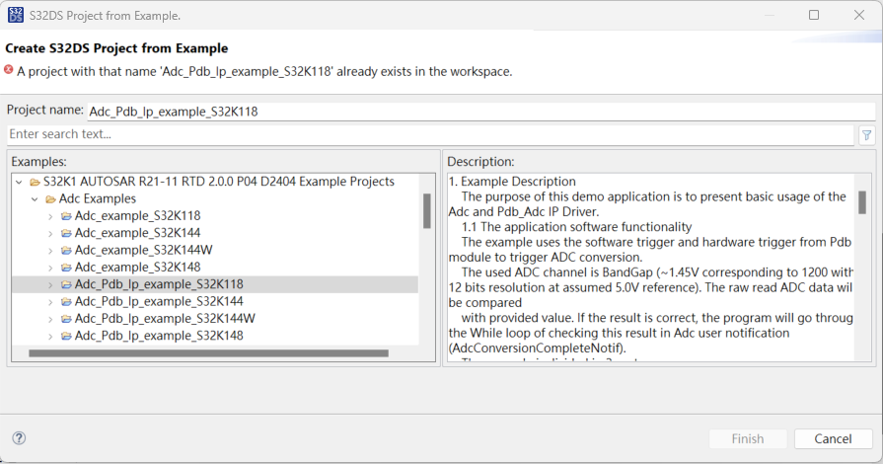This screenshot has width=883, height=464.
Task: Expand Adc_Pdb_Ip_example_S32K144 tree node
Action: 50,302
